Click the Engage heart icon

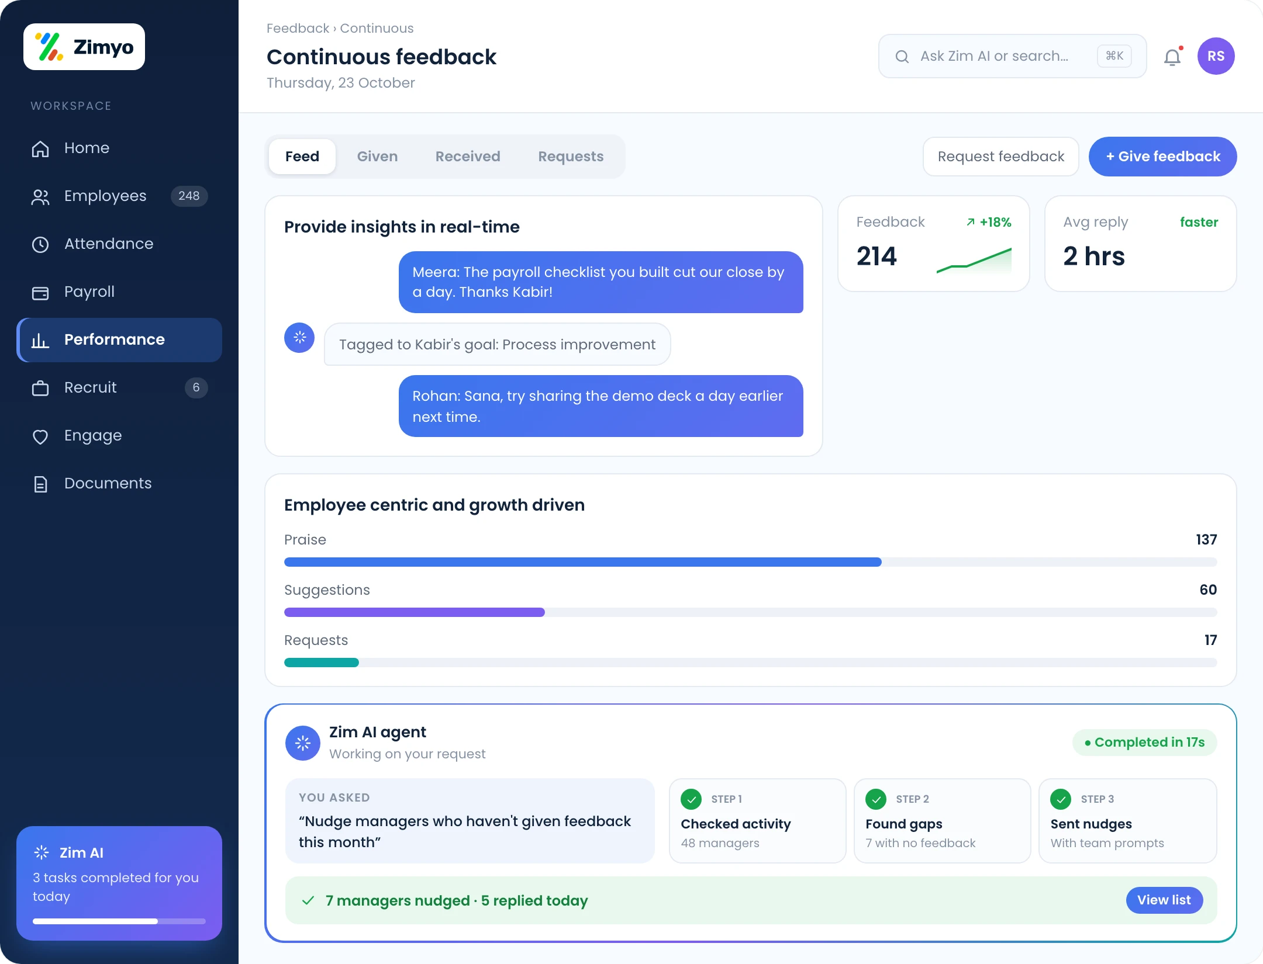point(40,436)
